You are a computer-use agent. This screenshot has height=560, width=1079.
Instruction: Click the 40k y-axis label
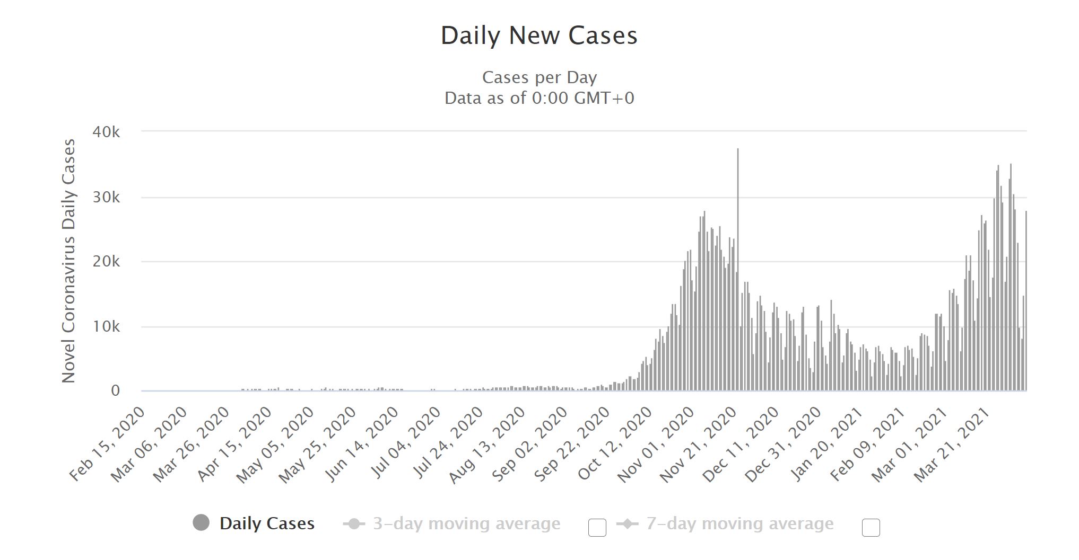pyautogui.click(x=106, y=132)
